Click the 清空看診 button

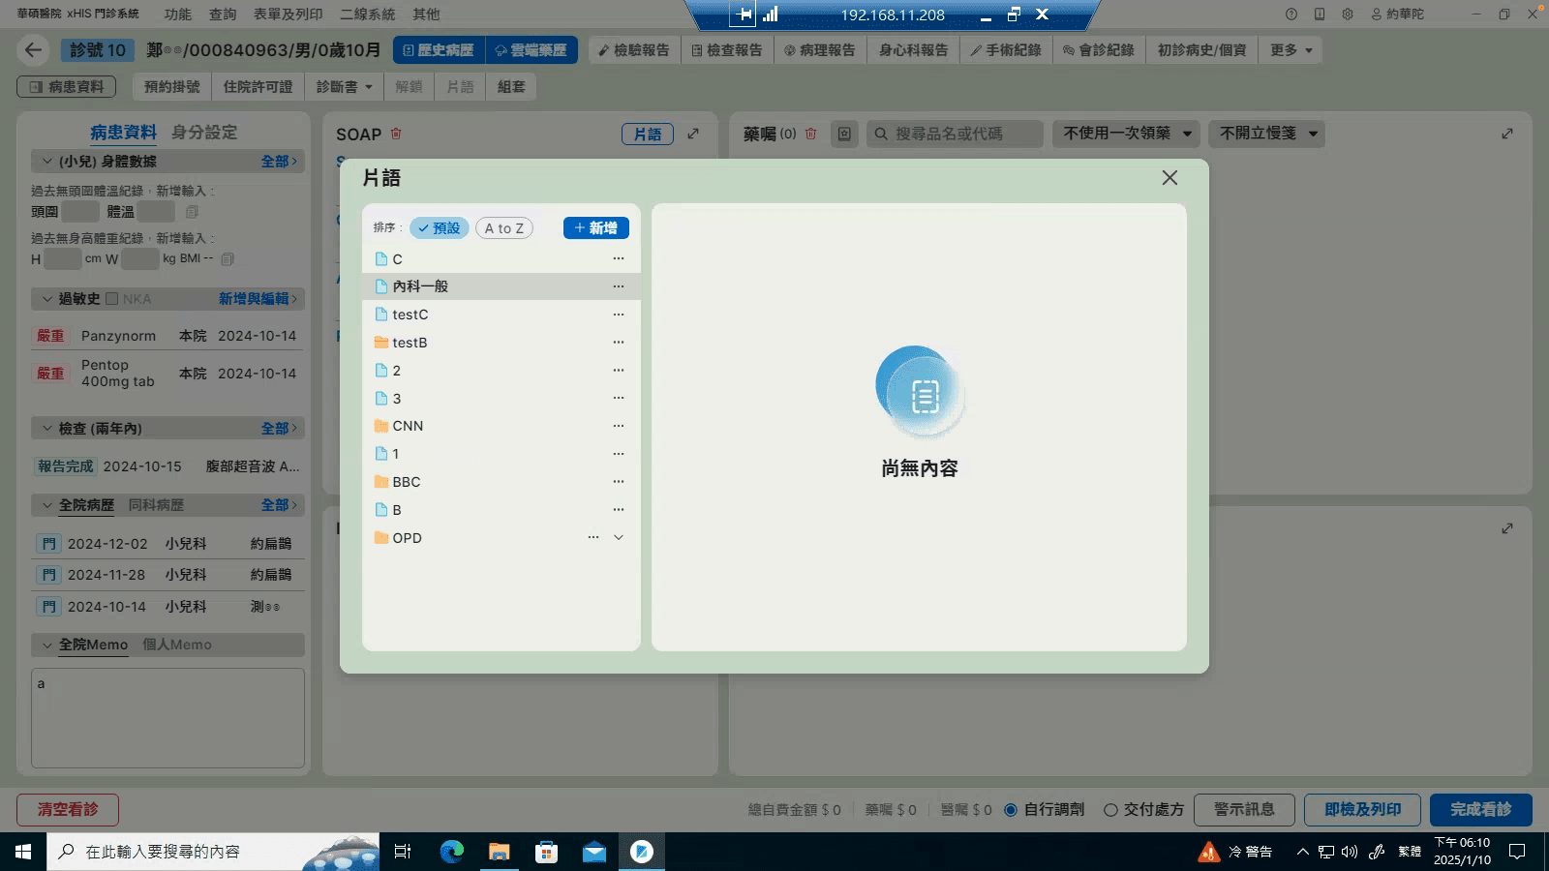point(68,810)
